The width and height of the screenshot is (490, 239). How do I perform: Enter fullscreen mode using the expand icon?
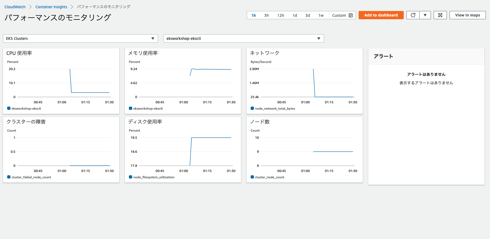[x=440, y=15]
